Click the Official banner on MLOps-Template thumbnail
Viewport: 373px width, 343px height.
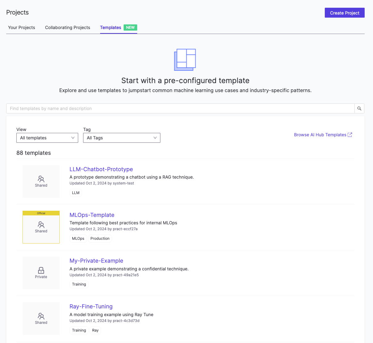(41, 213)
